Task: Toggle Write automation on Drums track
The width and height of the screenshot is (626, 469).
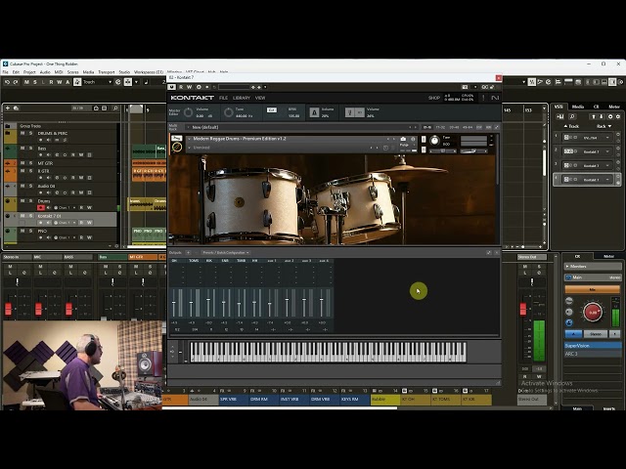Action: pos(89,208)
